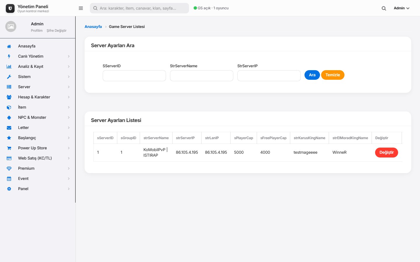Focus the StrServerIP input field
Viewport: 420px width, 262px height.
tap(269, 76)
